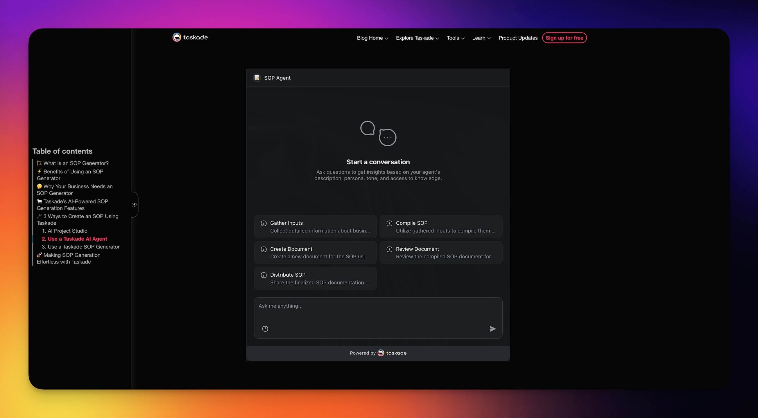Select the Create Document prompt card
This screenshot has height=418, width=758.
tap(315, 253)
